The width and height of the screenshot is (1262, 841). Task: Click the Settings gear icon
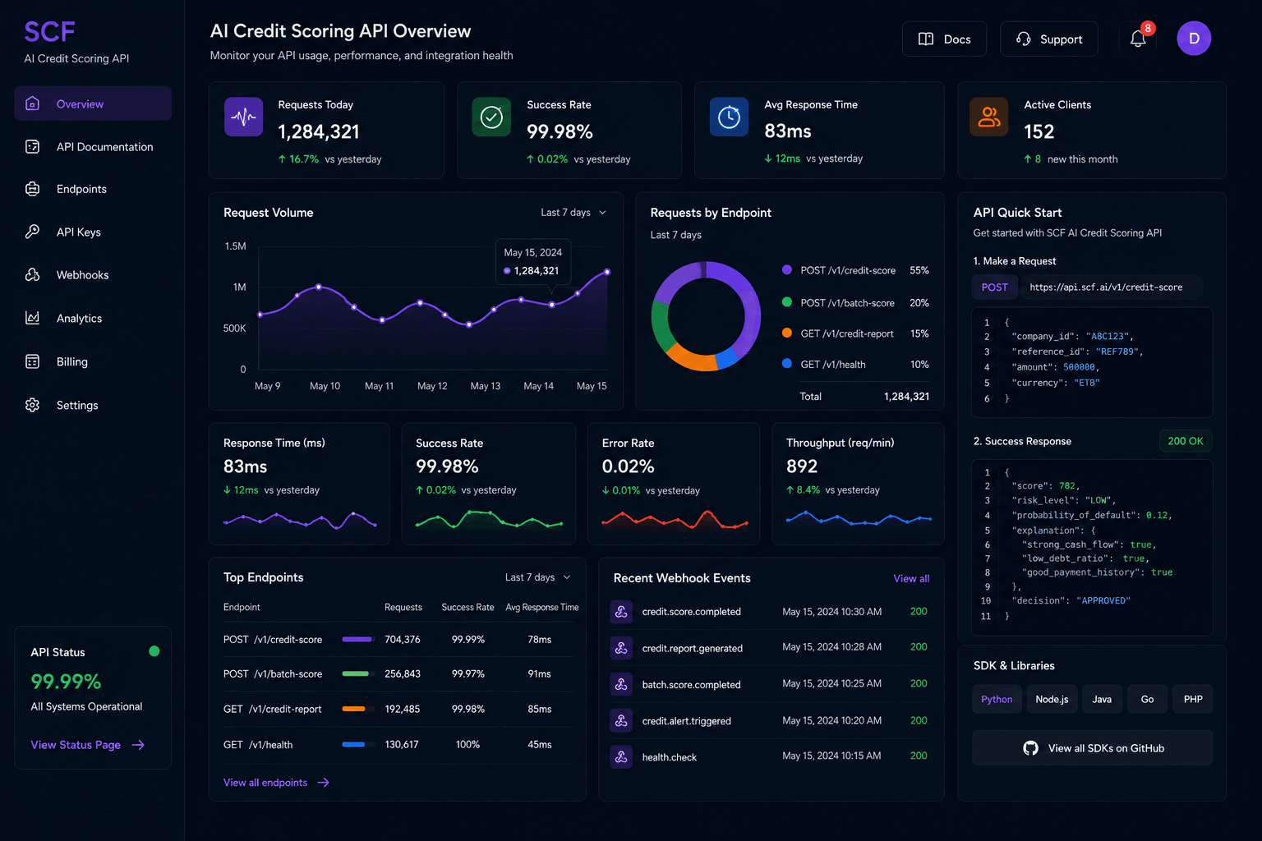(33, 405)
